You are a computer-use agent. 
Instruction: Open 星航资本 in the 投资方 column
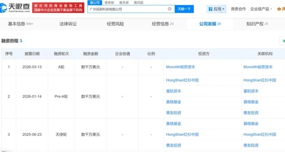click(173, 91)
